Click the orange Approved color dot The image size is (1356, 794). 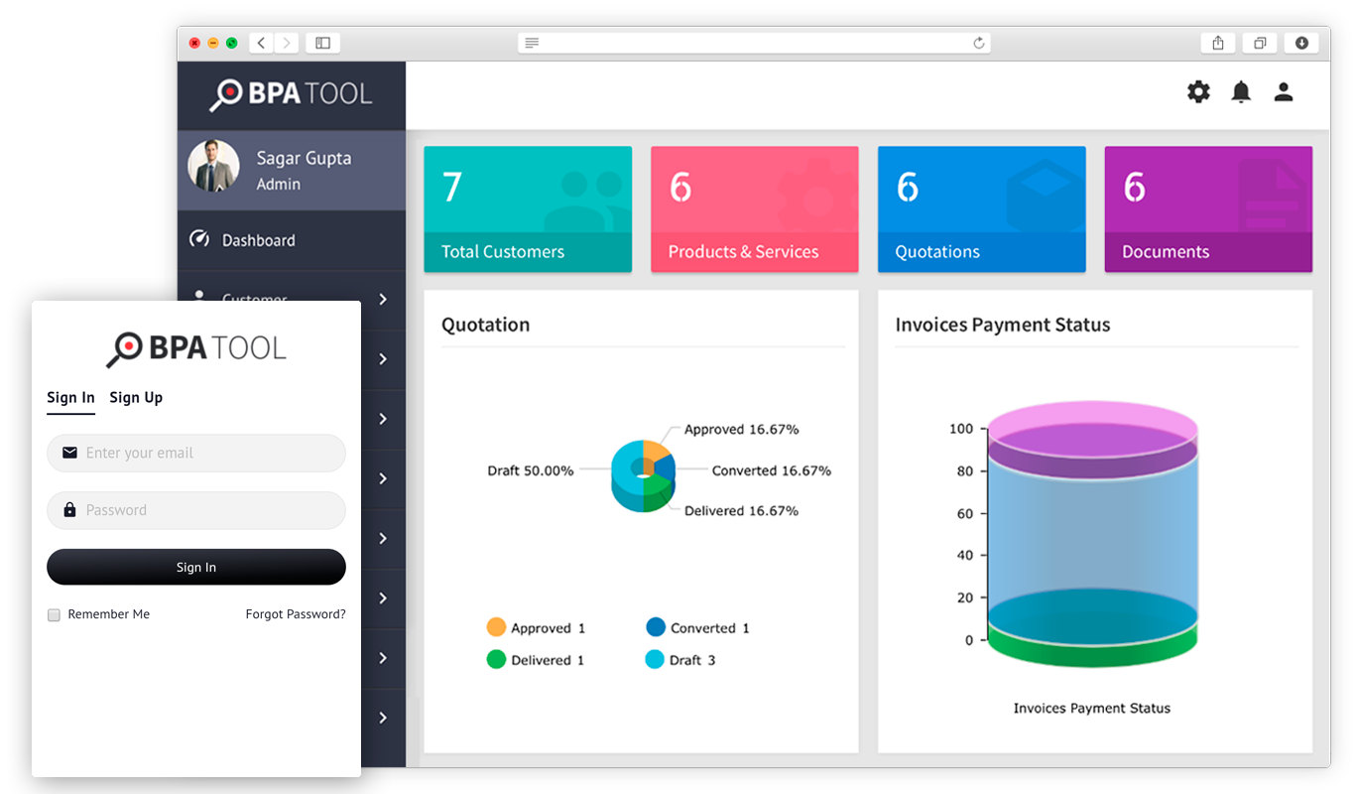click(x=493, y=626)
